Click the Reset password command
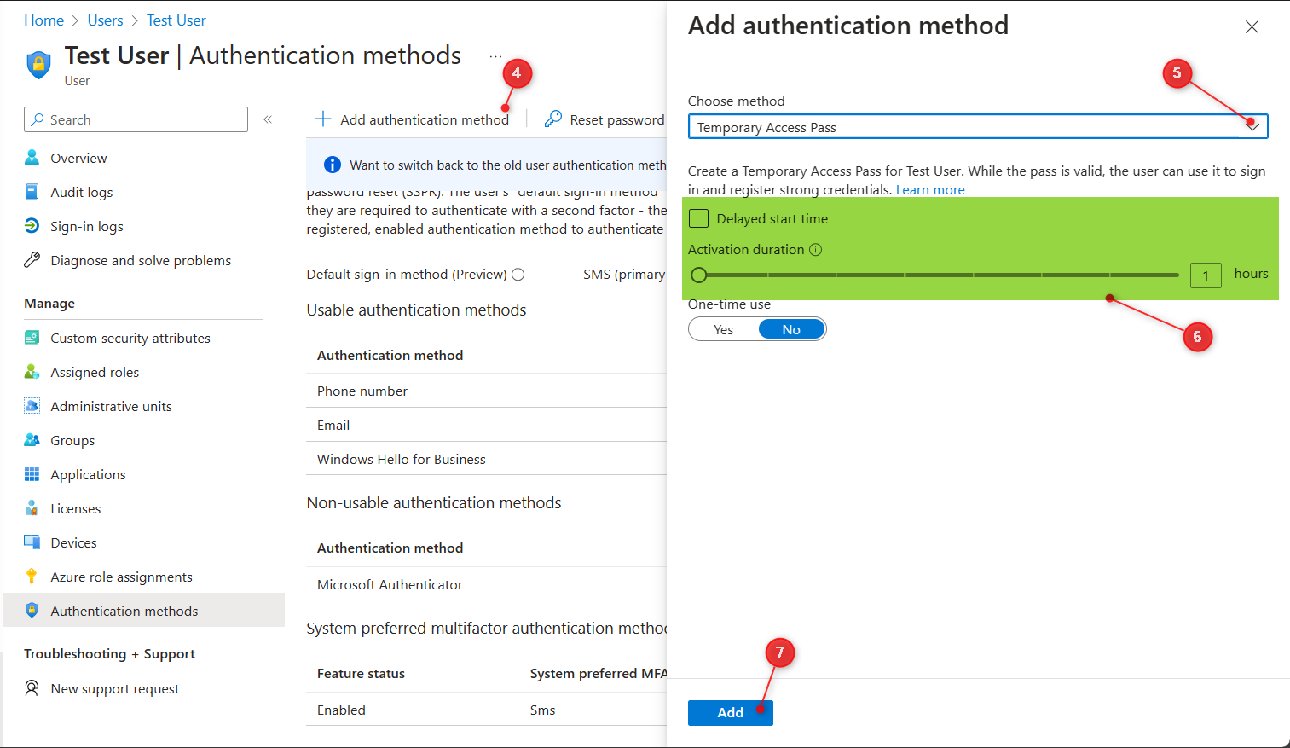 [605, 119]
